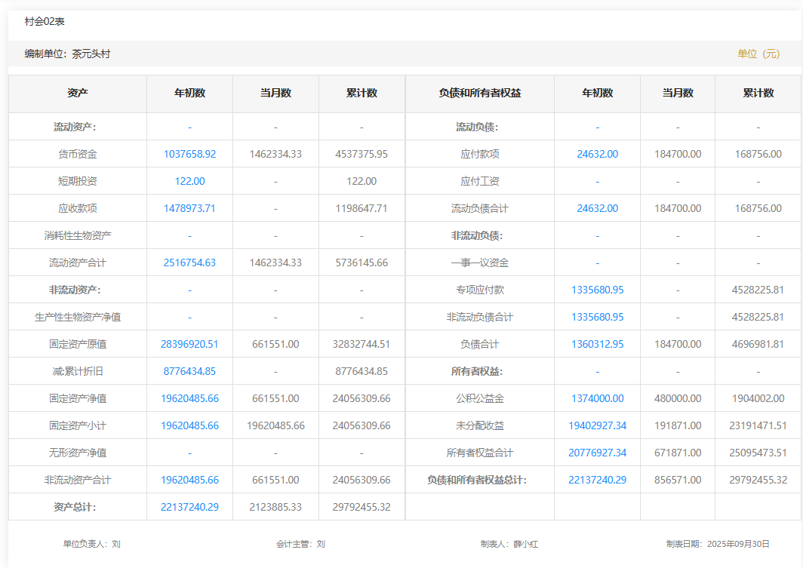This screenshot has height=568, width=803.
Task: Open the 固定资产净值 opening balance link
Action: tap(189, 398)
